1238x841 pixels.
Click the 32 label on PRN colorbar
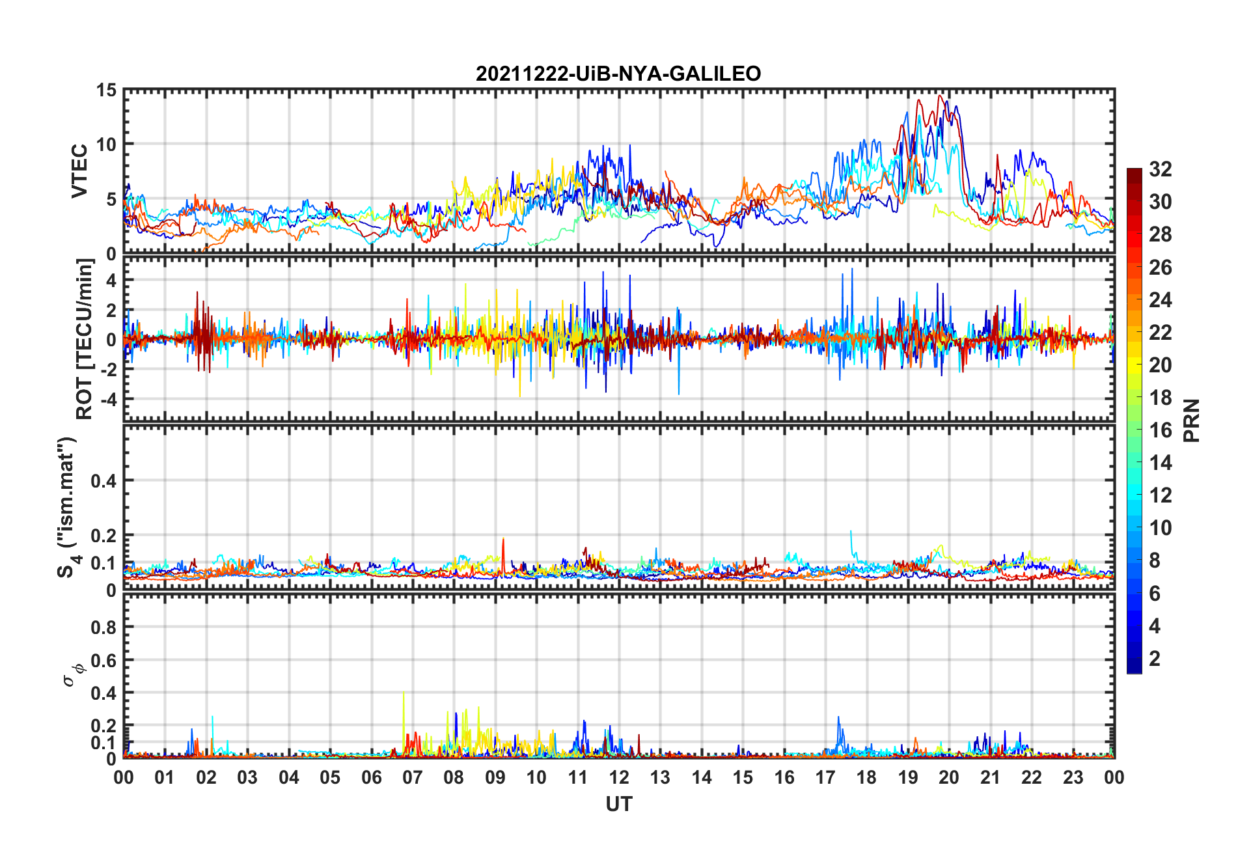point(1161,169)
